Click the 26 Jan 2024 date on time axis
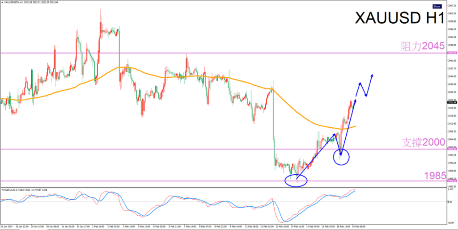 (x=8, y=227)
